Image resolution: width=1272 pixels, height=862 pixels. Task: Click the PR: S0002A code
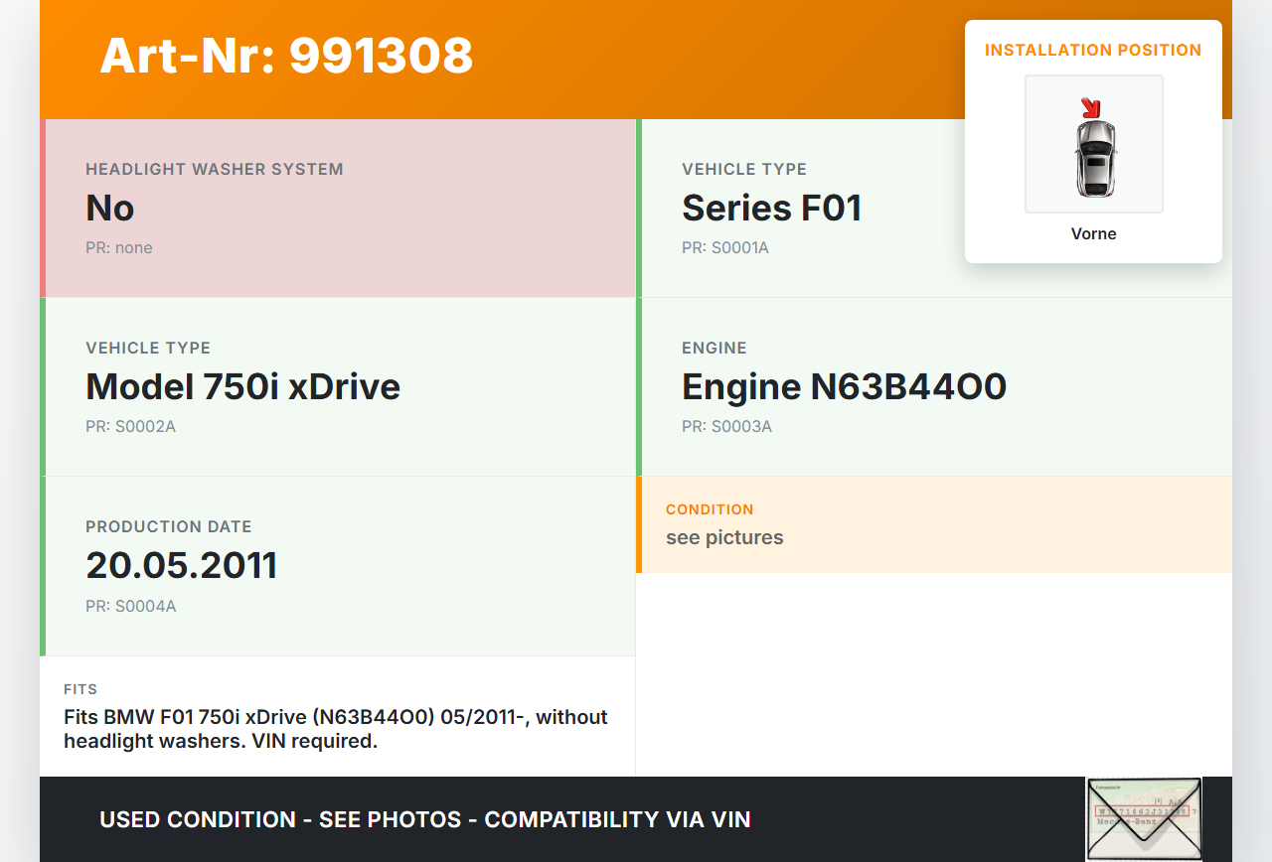(130, 426)
